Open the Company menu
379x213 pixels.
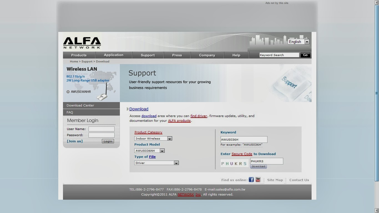tap(207, 55)
